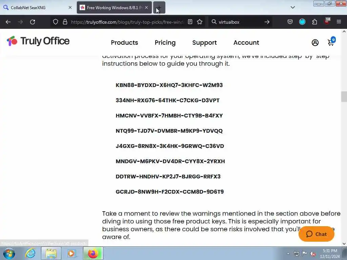Open a new tab with plus button
This screenshot has width=347, height=260.
(159, 8)
